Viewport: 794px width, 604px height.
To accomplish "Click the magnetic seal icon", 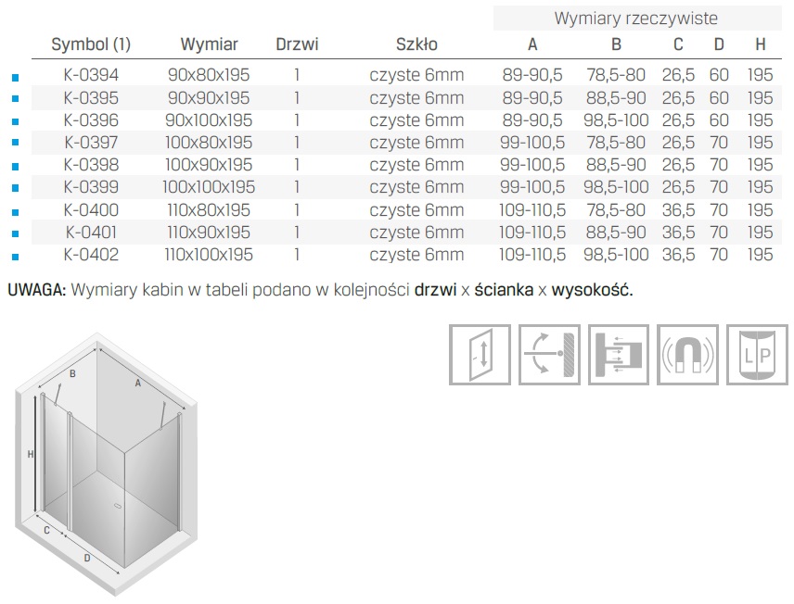I will pyautogui.click(x=687, y=354).
